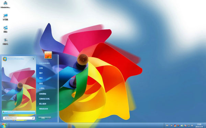Select the Recycle Bin desktop icon
Screen dimensions: 206x128
pyautogui.click(x=5, y=42)
